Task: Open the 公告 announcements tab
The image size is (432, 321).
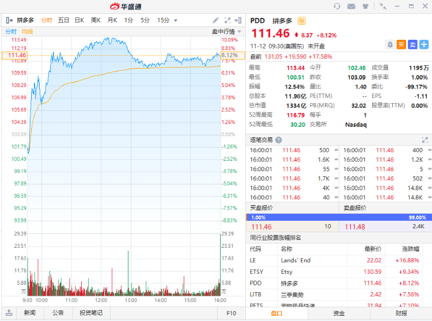Action: click(x=58, y=313)
